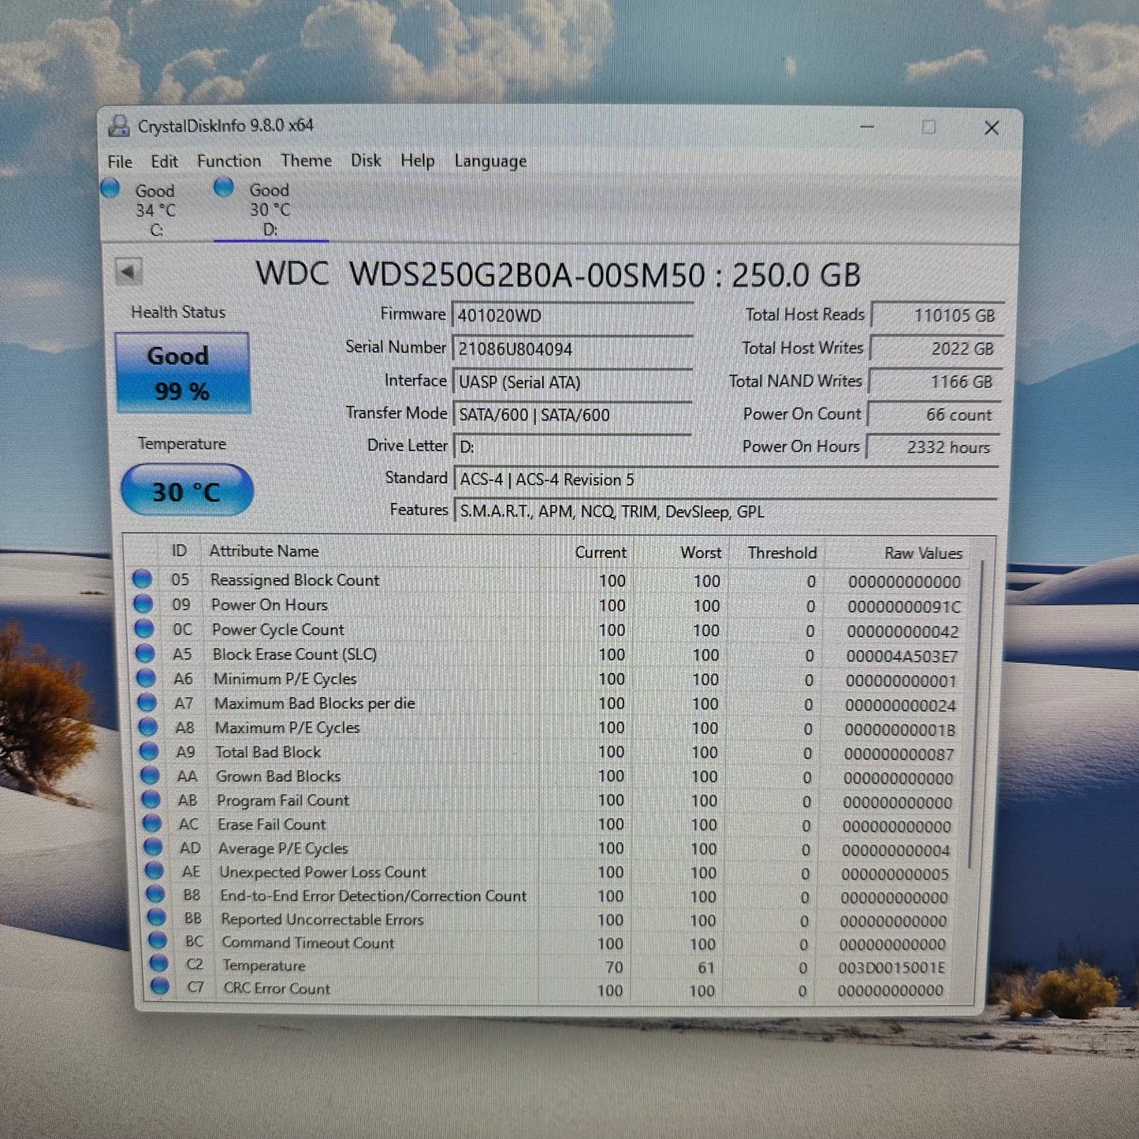The height and width of the screenshot is (1139, 1139).
Task: Click the blue status orb for disk C:
Action: pyautogui.click(x=110, y=188)
